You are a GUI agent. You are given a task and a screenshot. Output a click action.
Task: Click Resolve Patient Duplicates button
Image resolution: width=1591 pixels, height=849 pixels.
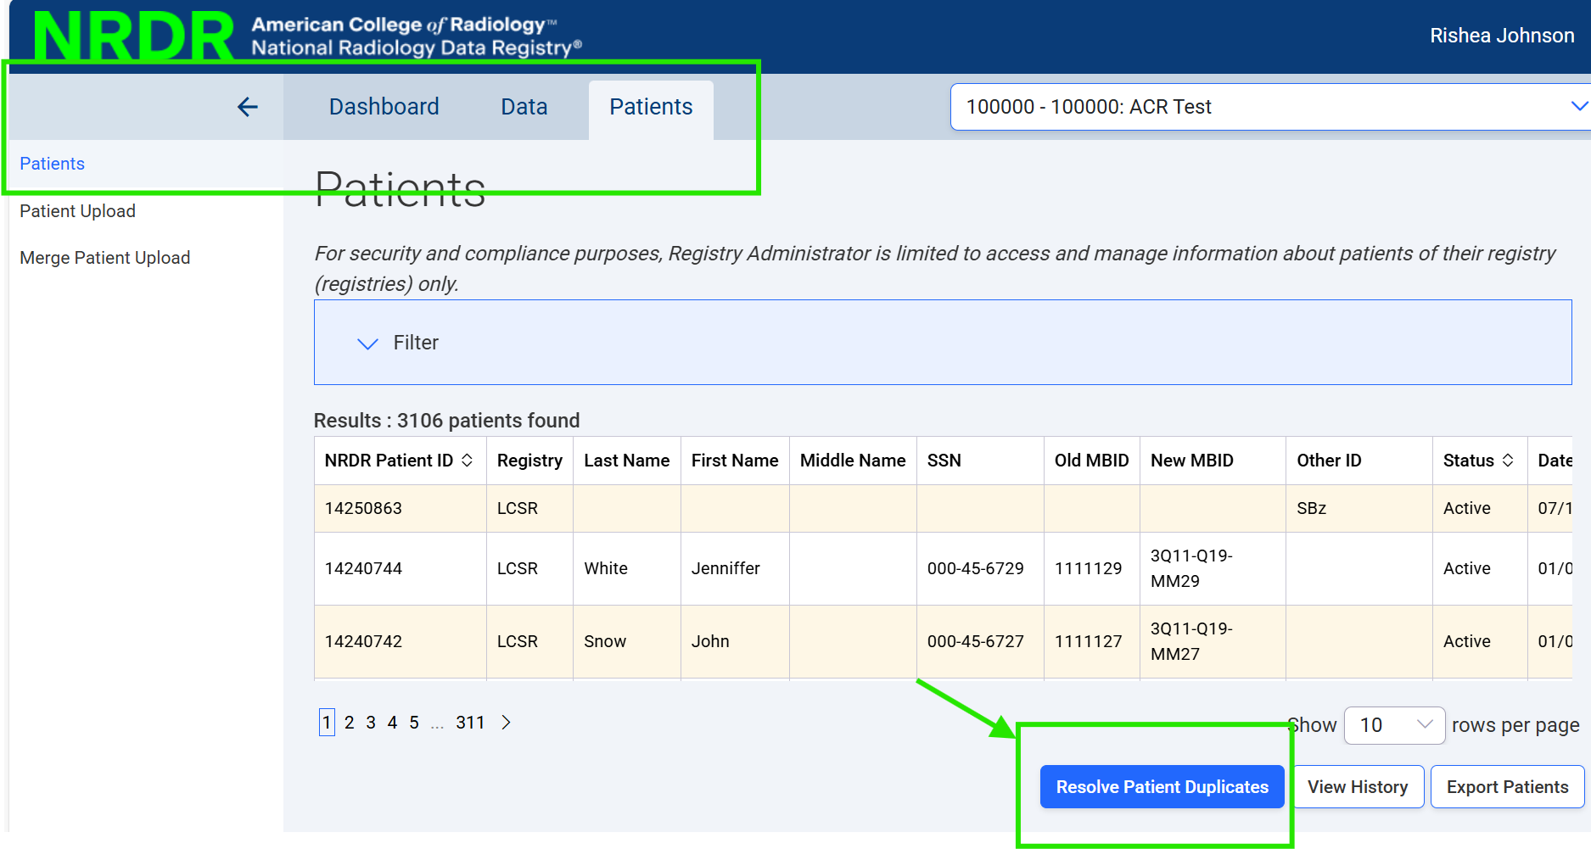(1162, 787)
